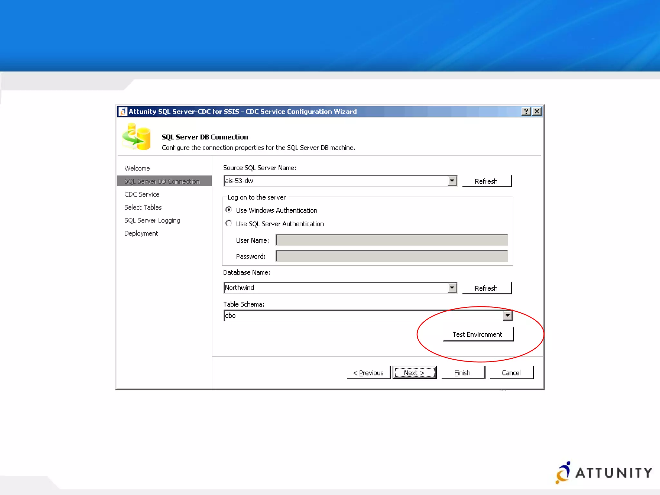Open the Select Tables step
This screenshot has height=495, width=660.
point(143,207)
